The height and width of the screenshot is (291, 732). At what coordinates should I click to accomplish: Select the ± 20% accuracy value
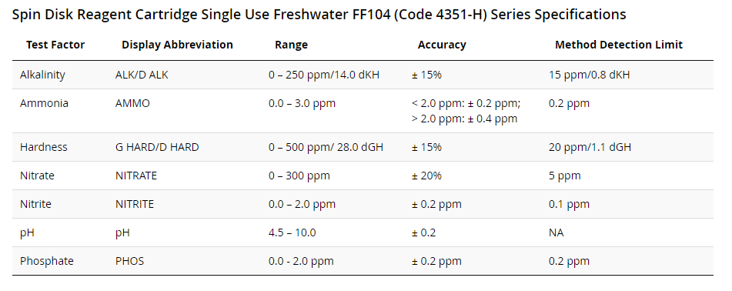pyautogui.click(x=426, y=176)
